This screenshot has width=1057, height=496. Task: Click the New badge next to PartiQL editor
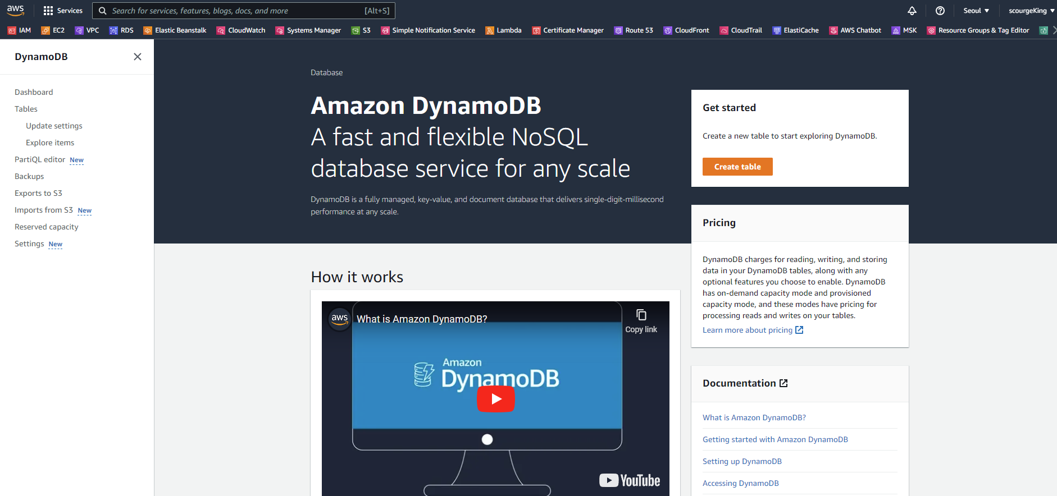pyautogui.click(x=77, y=160)
